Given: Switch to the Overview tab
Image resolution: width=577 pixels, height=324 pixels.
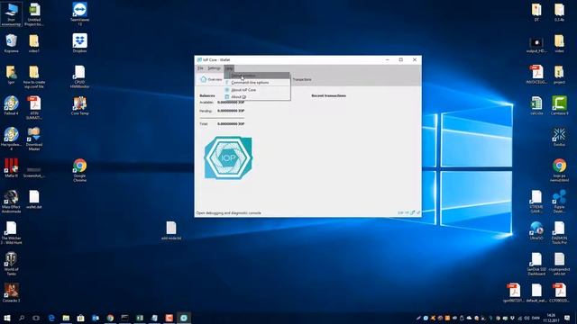Looking at the screenshot, I should pyautogui.click(x=211, y=79).
